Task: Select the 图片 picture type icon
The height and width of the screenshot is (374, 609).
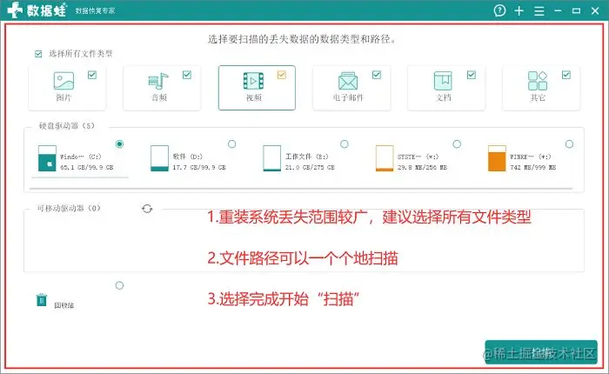Action: (x=64, y=81)
